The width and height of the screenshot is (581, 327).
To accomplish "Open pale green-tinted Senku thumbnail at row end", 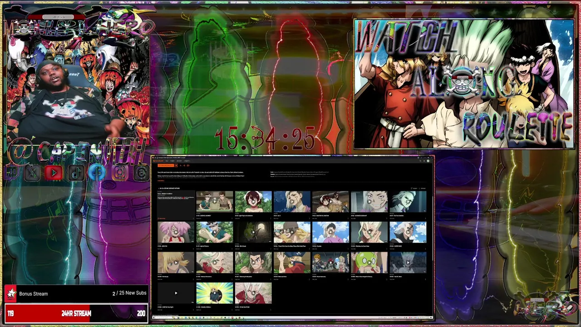I will point(408,202).
